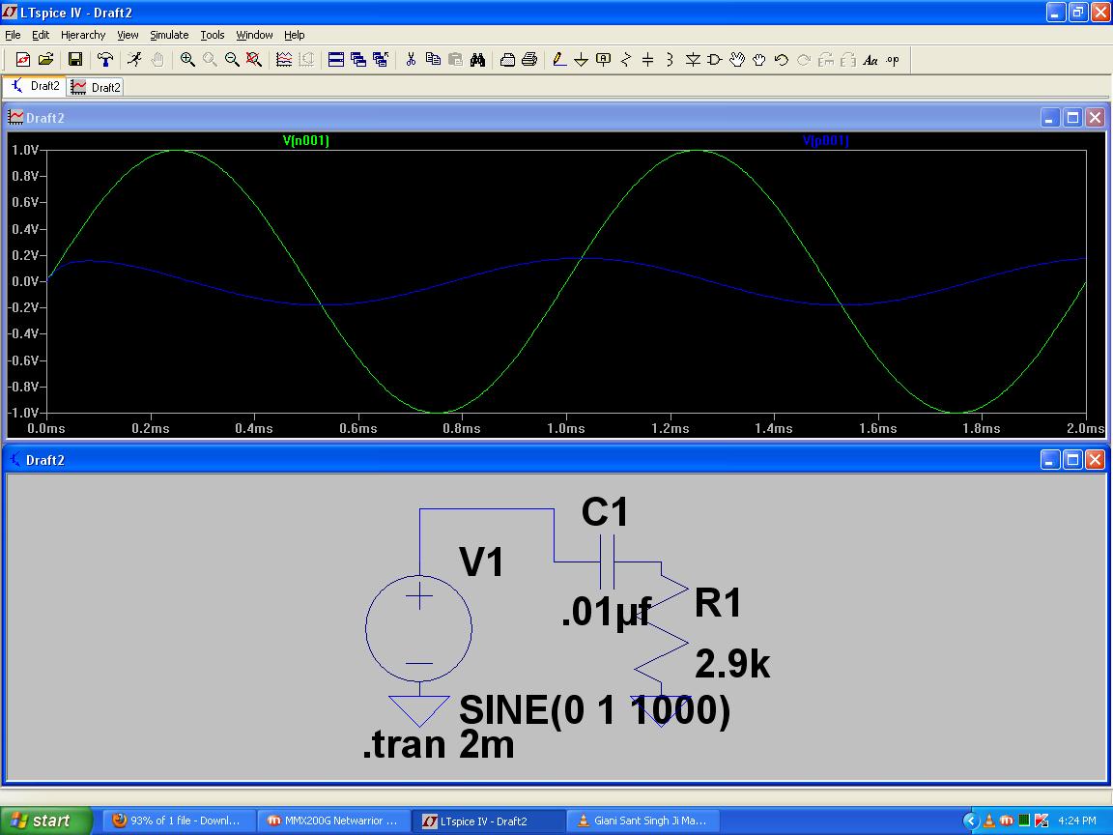Open the Edit menu
1113x835 pixels.
click(x=41, y=35)
